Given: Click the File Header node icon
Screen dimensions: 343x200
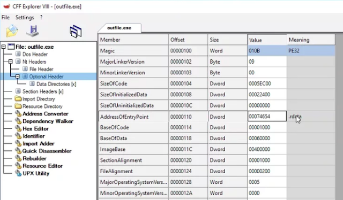Looking at the screenshot, I should click(25, 69).
